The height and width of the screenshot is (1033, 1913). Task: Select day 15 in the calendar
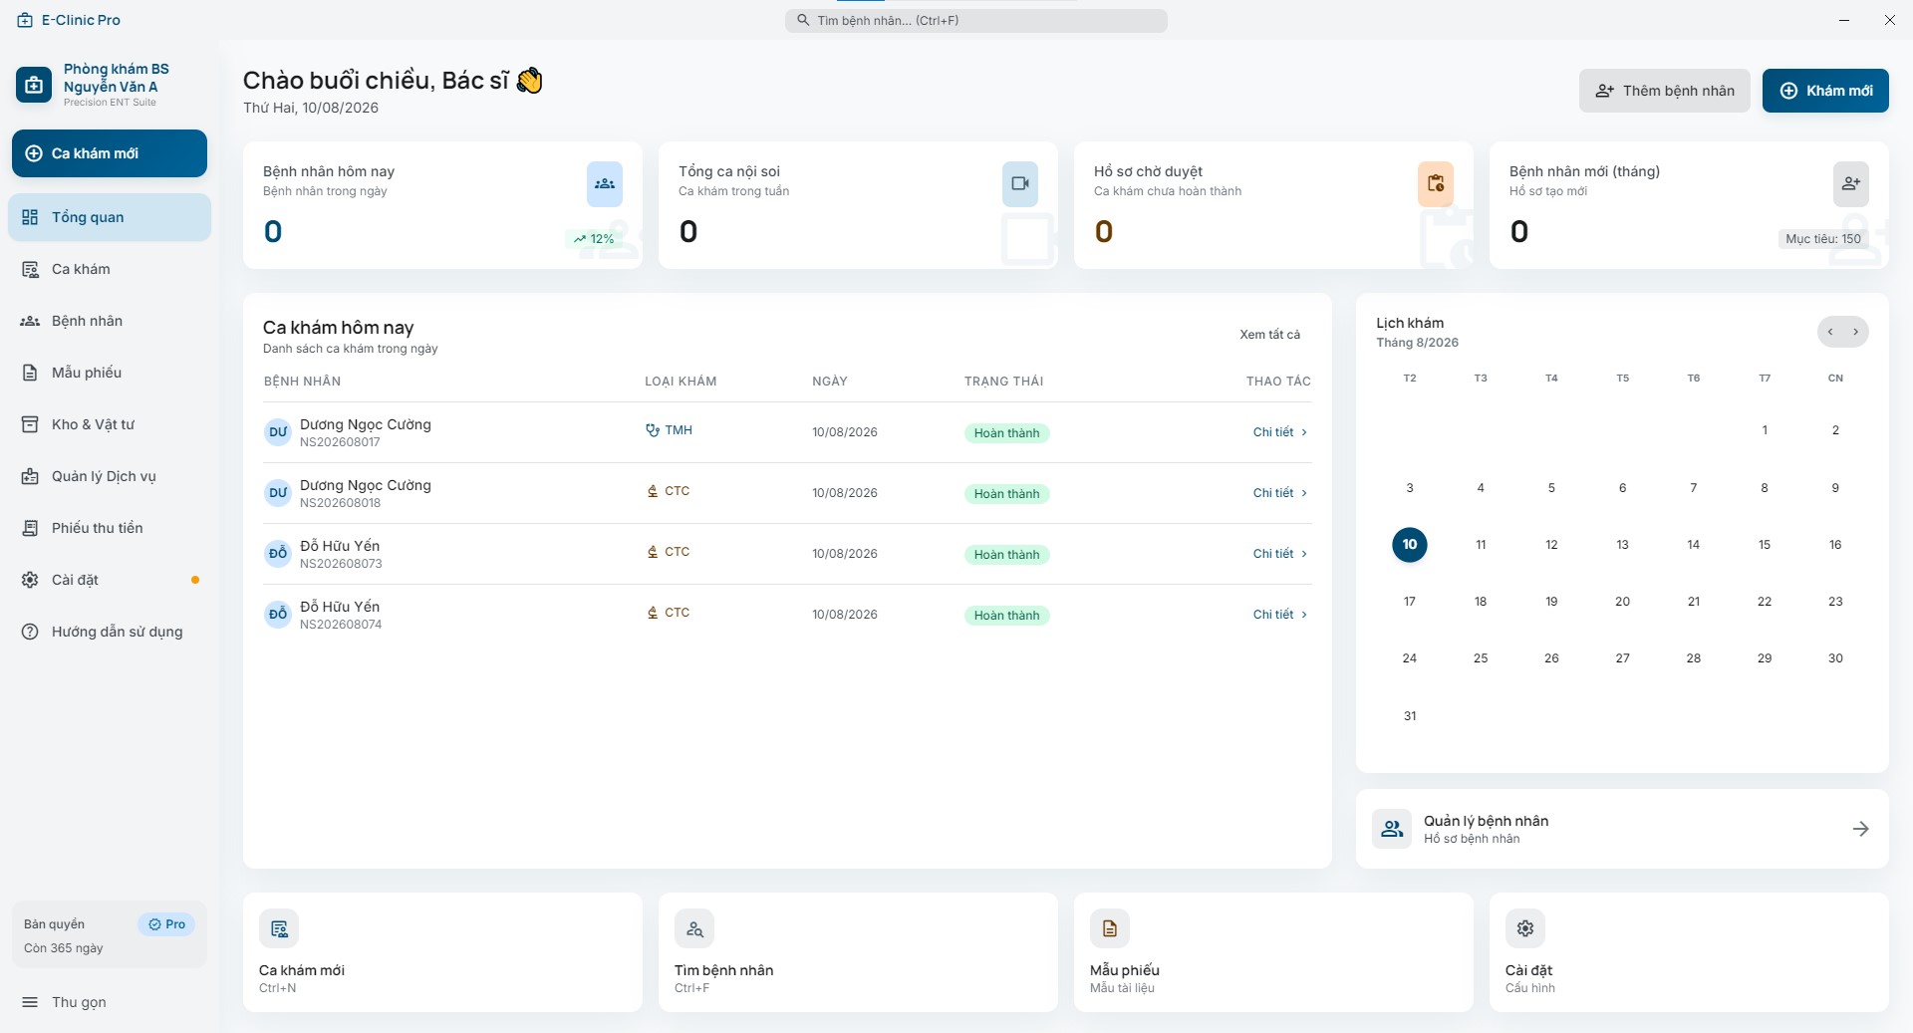click(1765, 545)
